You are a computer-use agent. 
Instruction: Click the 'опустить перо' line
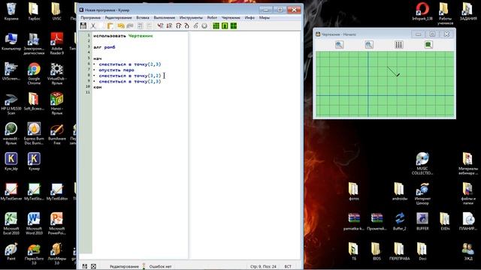coord(116,70)
